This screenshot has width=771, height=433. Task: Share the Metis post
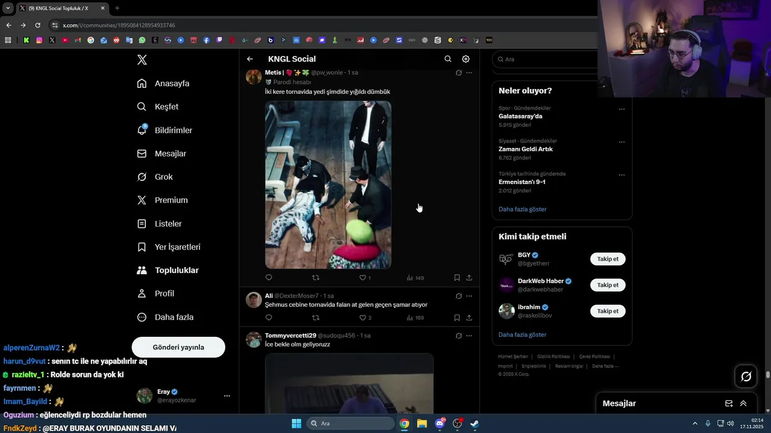click(x=469, y=278)
